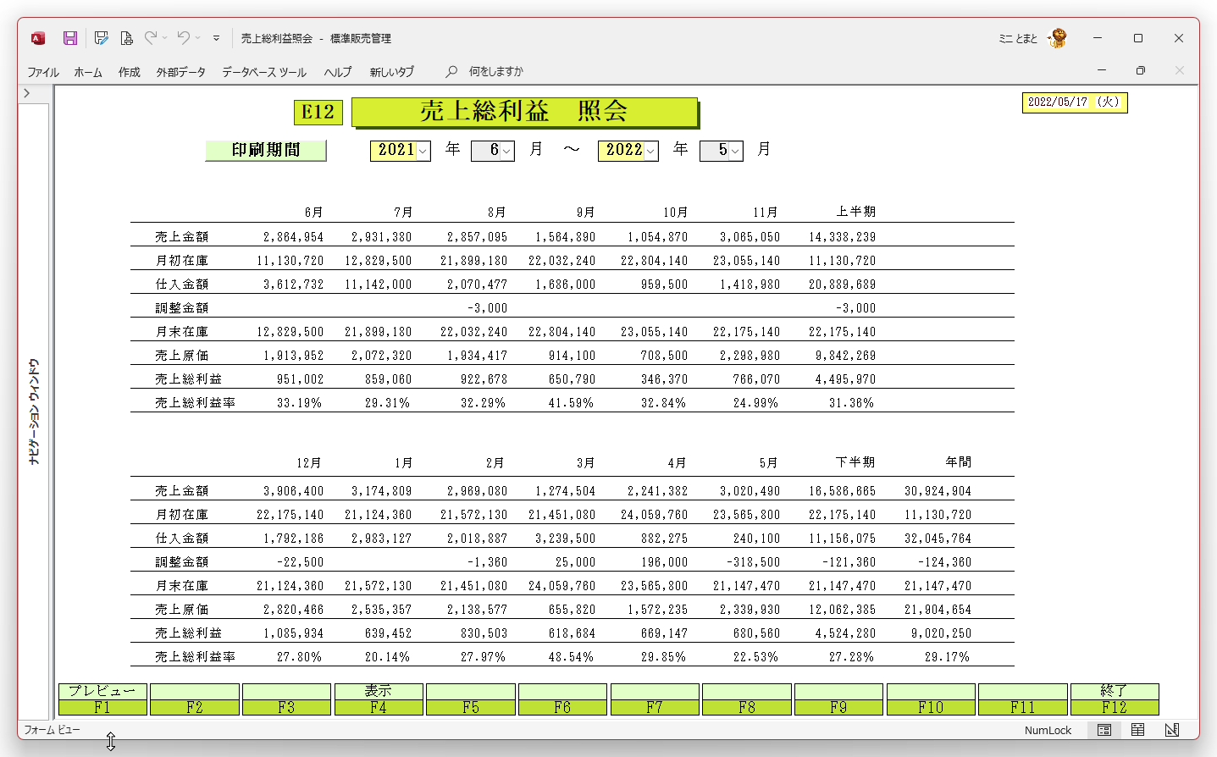
Task: Click the F11 function button
Action: pos(1023,699)
